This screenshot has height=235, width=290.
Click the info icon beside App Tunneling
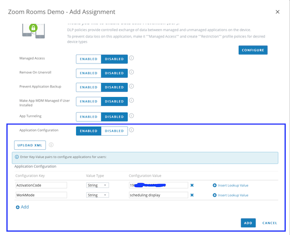click(131, 116)
